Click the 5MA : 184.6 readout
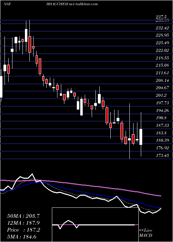This screenshot has height=242, width=173. (21, 237)
